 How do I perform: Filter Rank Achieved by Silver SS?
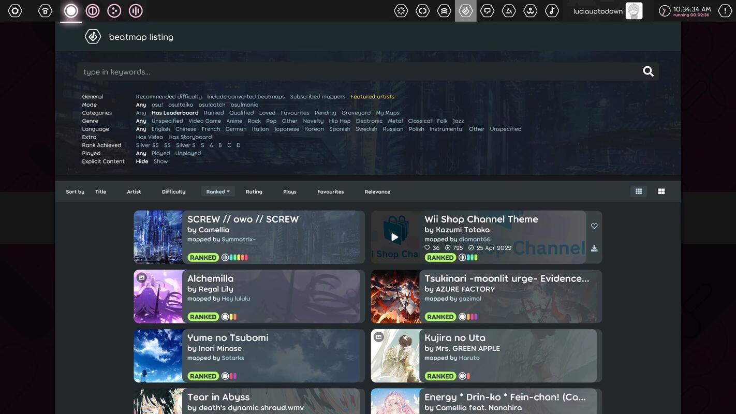point(148,145)
